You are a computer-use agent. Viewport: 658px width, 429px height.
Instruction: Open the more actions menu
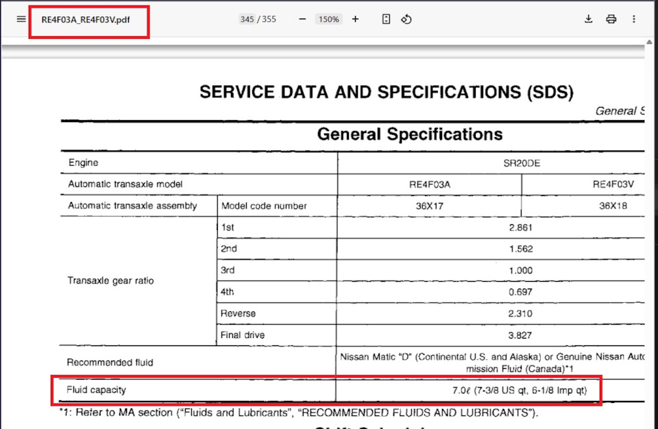[x=633, y=19]
